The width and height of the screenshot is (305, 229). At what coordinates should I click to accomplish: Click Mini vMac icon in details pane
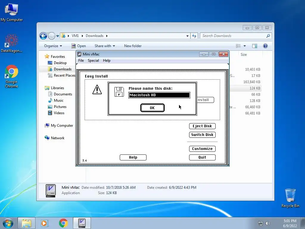51,191
